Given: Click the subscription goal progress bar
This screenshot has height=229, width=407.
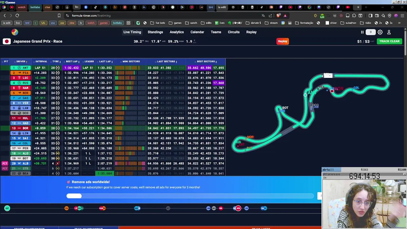Looking at the screenshot, I should (190, 196).
